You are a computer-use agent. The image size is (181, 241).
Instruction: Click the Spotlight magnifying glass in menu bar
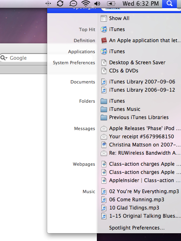tap(170, 3)
